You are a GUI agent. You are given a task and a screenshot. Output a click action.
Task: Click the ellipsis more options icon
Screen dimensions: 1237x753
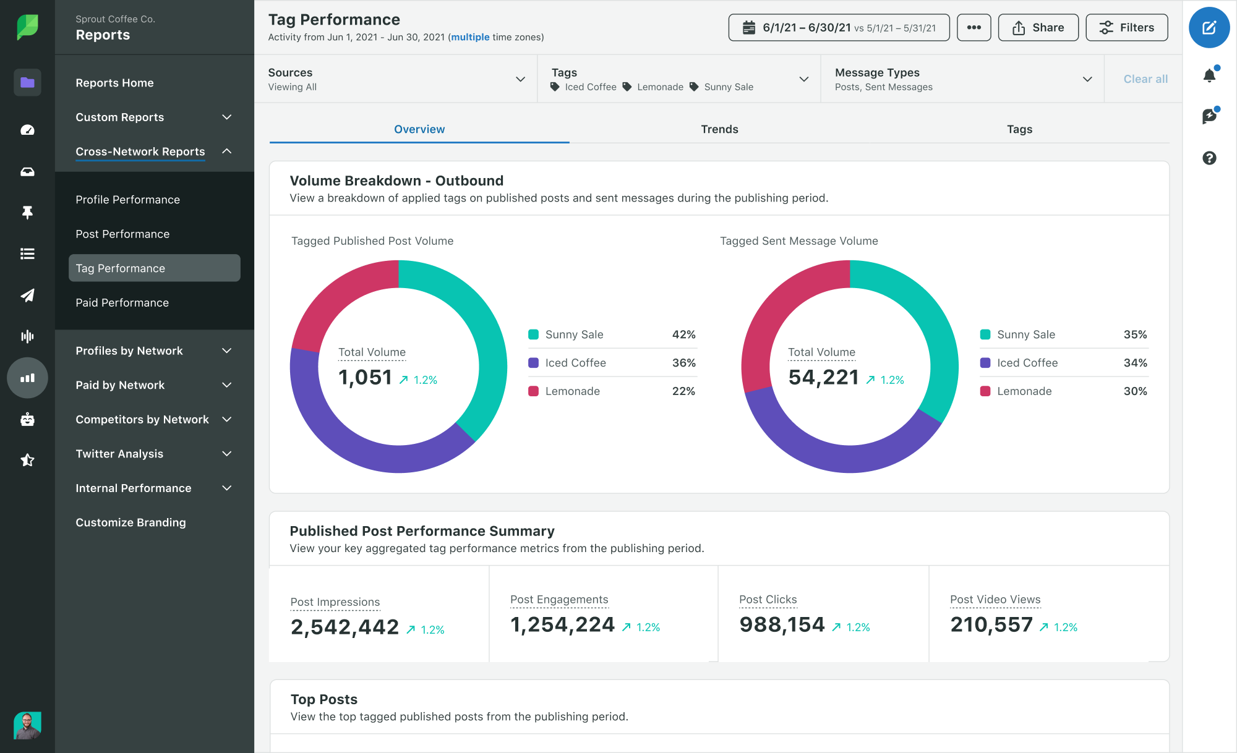(x=974, y=27)
